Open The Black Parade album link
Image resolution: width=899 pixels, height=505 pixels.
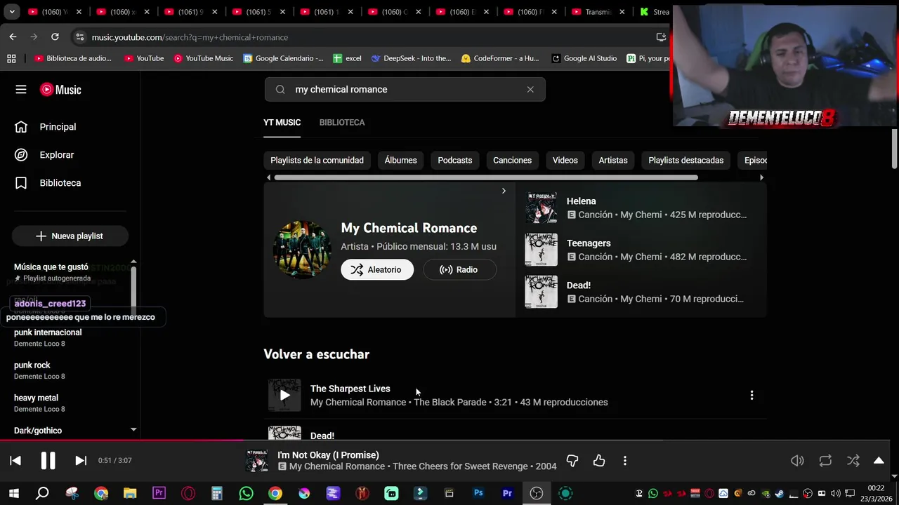point(450,403)
